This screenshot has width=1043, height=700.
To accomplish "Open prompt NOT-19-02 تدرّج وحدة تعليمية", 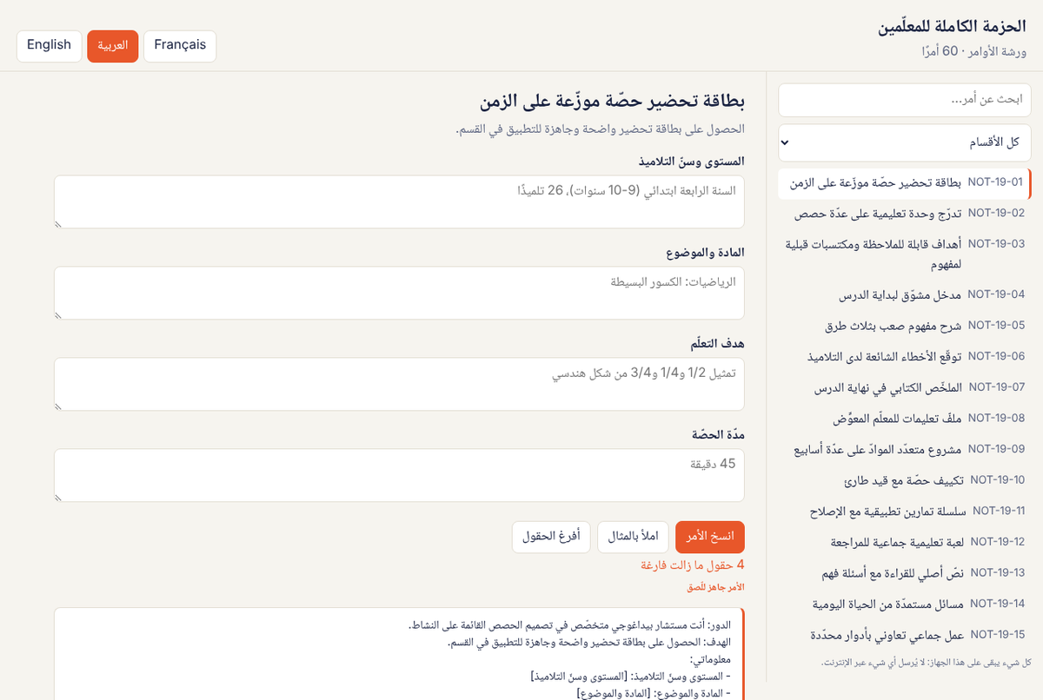I will click(904, 213).
